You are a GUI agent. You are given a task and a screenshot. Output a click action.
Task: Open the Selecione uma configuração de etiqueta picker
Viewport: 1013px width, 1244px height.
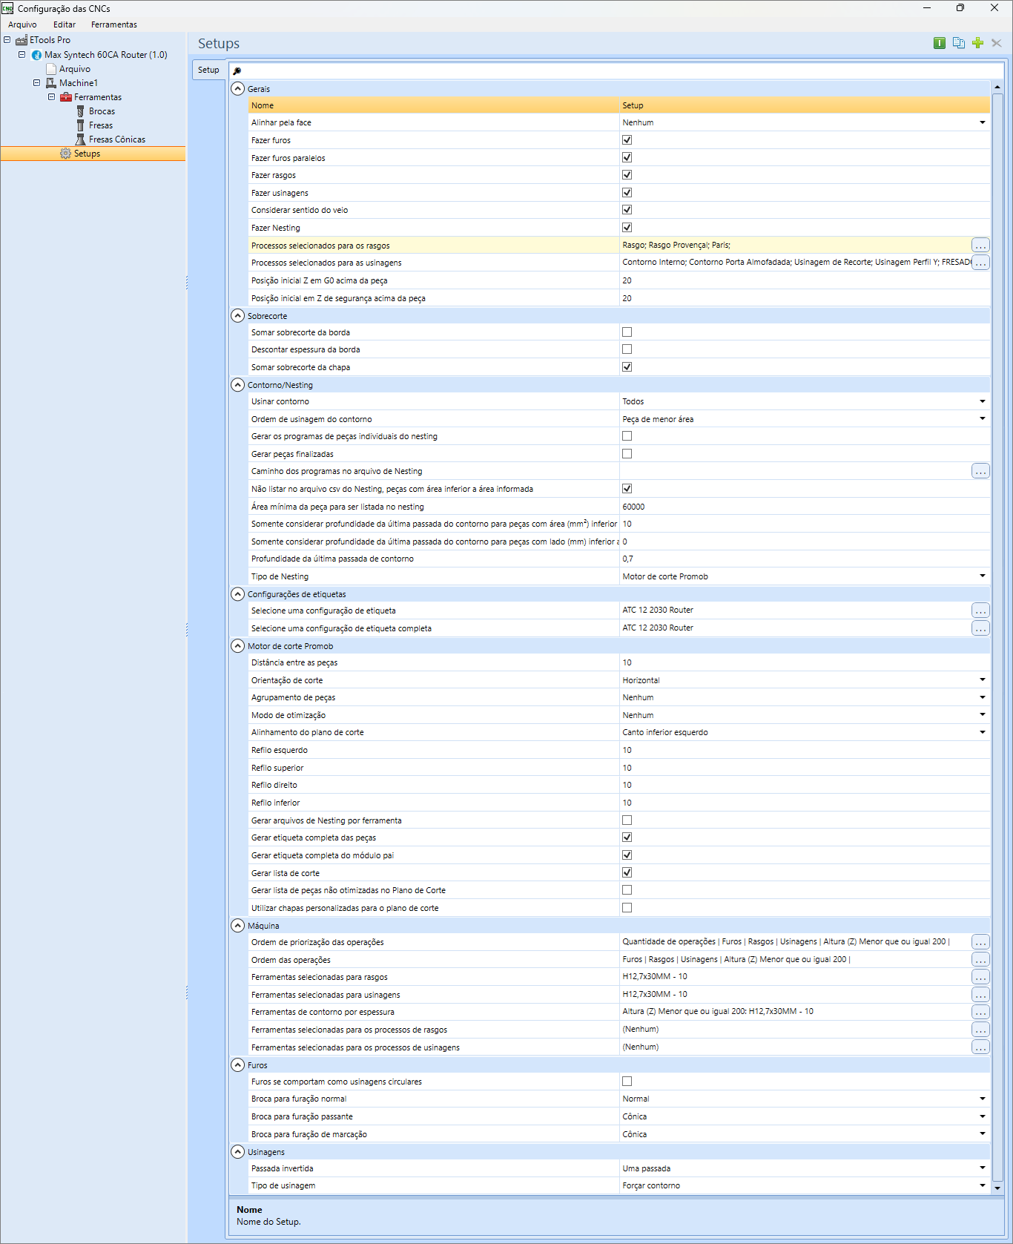click(980, 611)
